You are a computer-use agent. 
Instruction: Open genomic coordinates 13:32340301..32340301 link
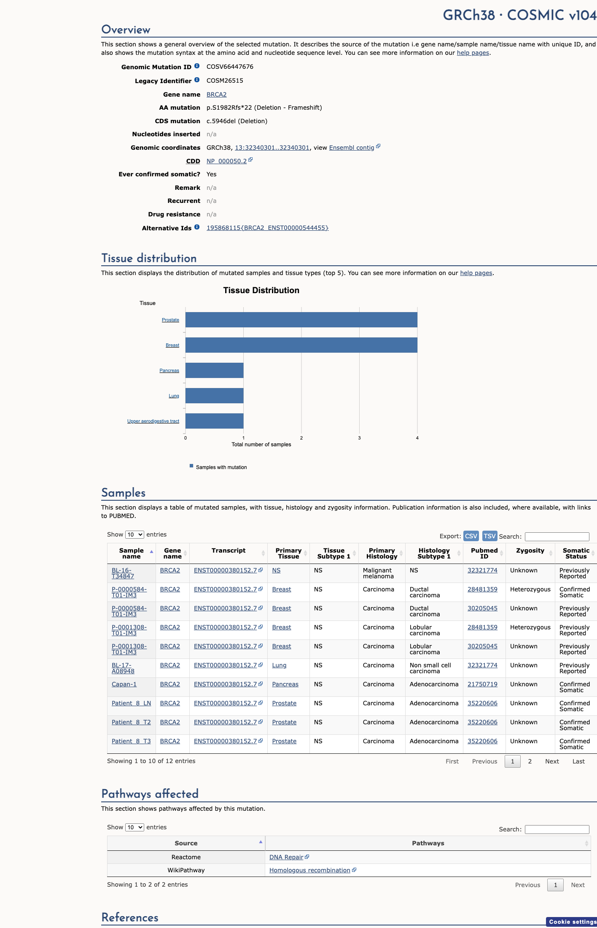272,148
